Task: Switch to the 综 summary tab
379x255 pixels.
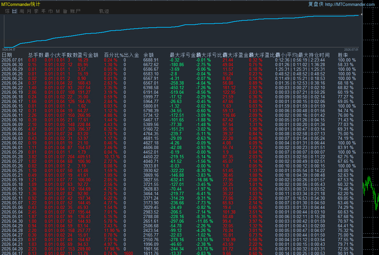Action: [x=7, y=11]
